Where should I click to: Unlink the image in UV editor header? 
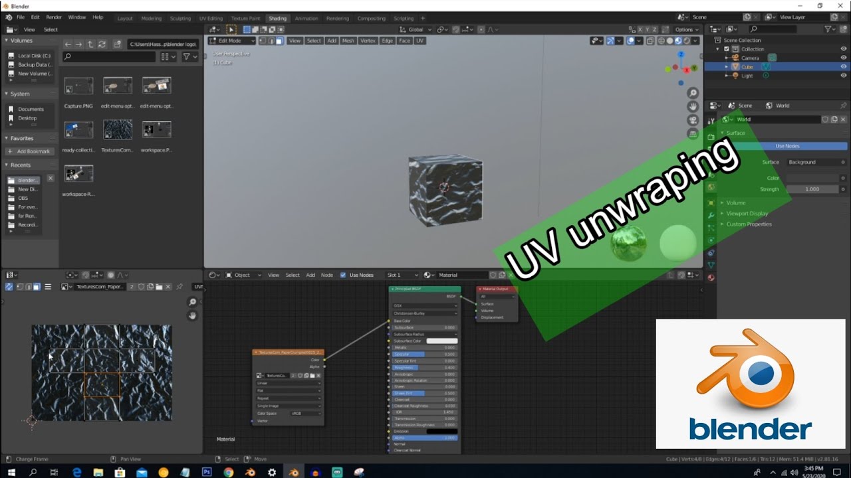168,287
